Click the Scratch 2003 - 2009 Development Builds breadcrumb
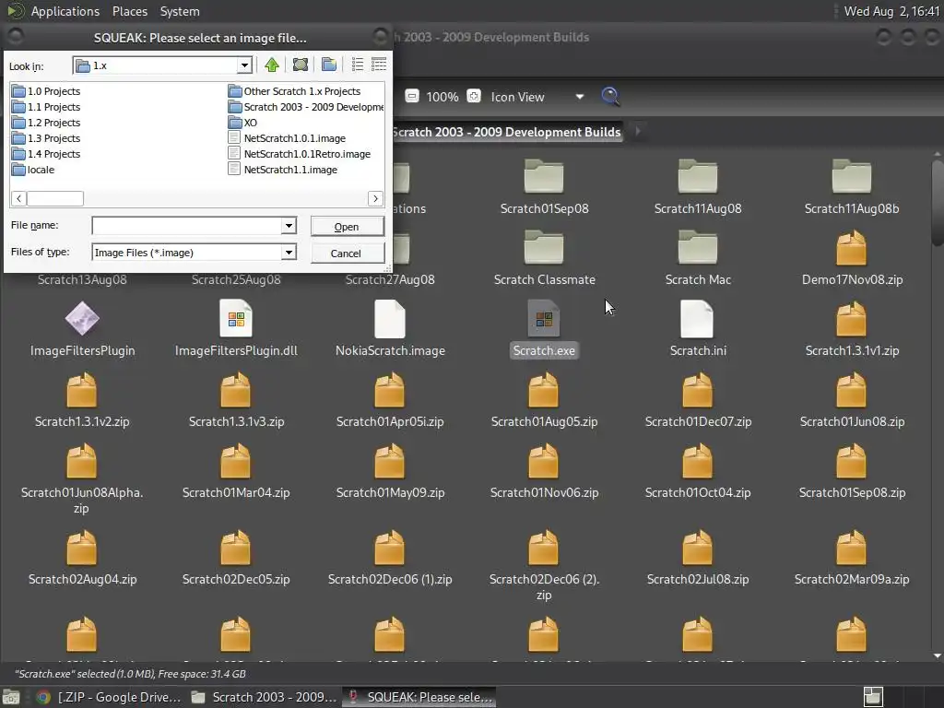The width and height of the screenshot is (944, 708). (506, 132)
